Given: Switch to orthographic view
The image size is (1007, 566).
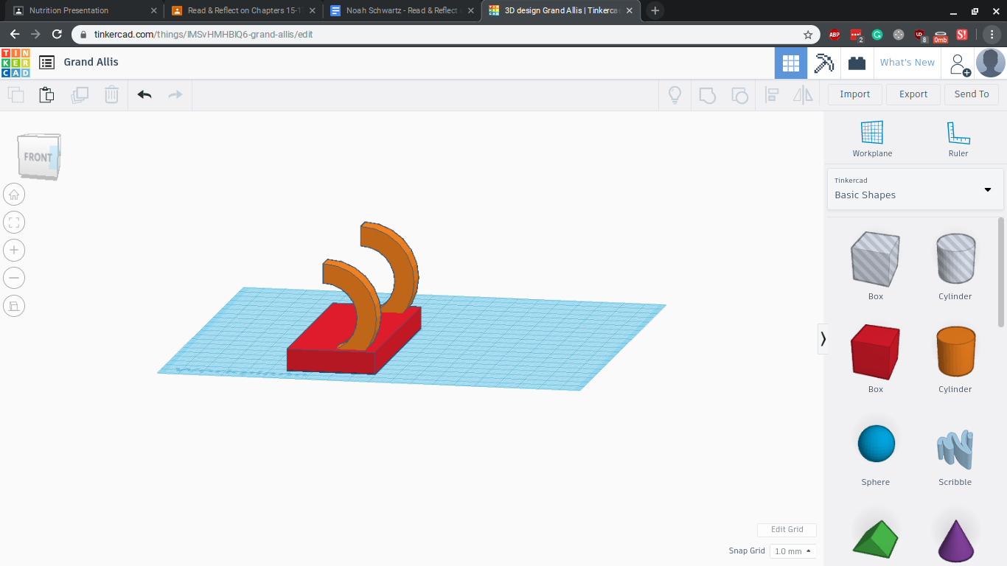Looking at the screenshot, I should coord(14,306).
